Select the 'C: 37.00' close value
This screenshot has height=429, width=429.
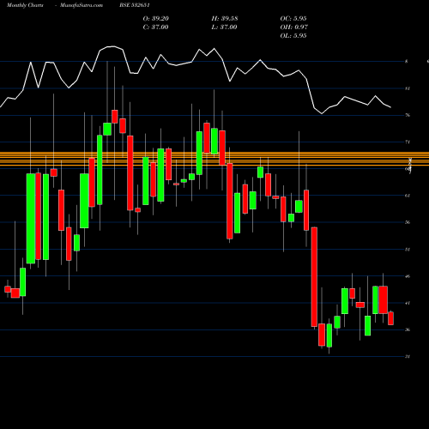coord(155,27)
